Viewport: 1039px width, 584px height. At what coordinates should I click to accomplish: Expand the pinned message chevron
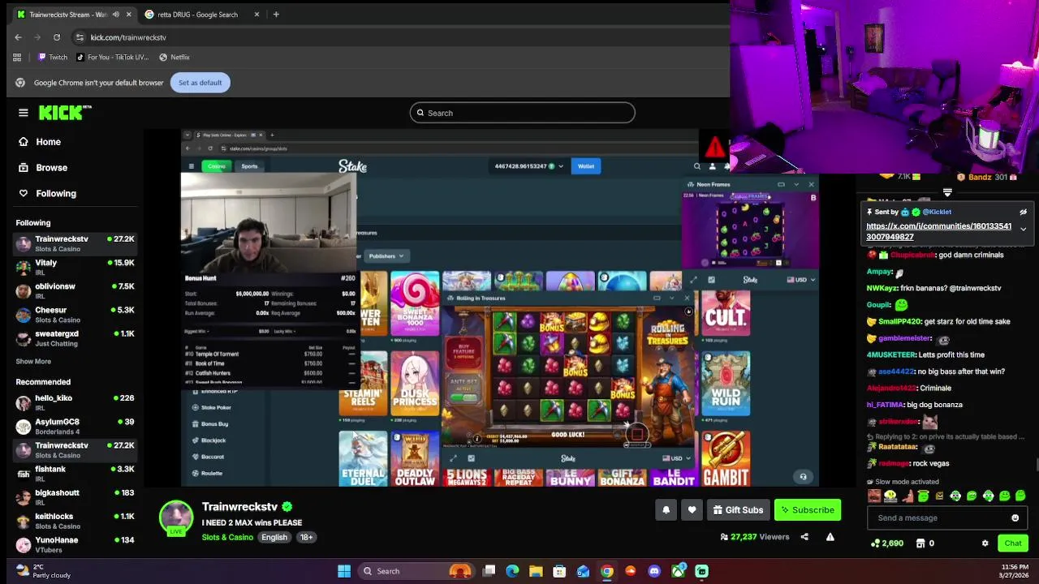(x=1023, y=230)
